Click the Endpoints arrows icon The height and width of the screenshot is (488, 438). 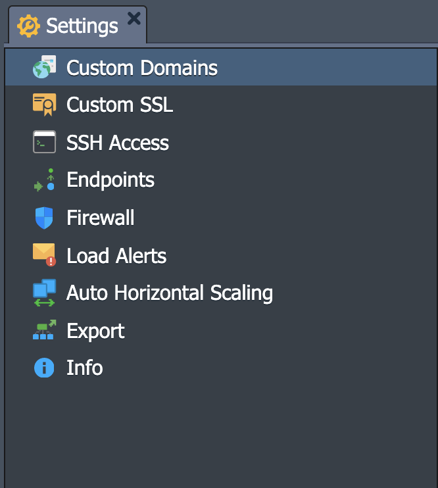click(45, 180)
